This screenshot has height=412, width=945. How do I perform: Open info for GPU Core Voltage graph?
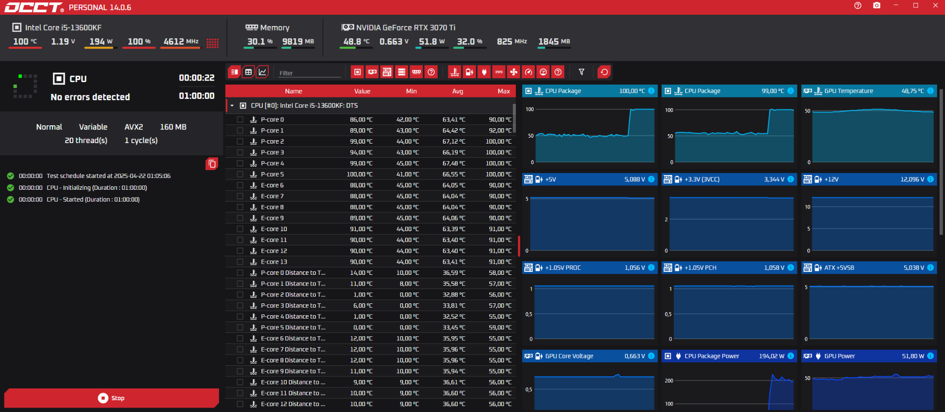click(x=651, y=356)
